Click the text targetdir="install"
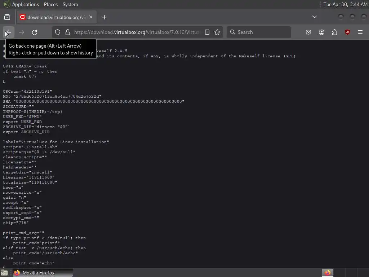369x277 pixels. [27, 172]
